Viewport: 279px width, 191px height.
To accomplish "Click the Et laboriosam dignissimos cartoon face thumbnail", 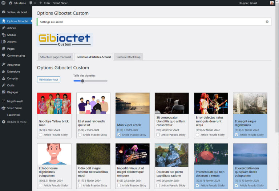I will click(54, 154).
